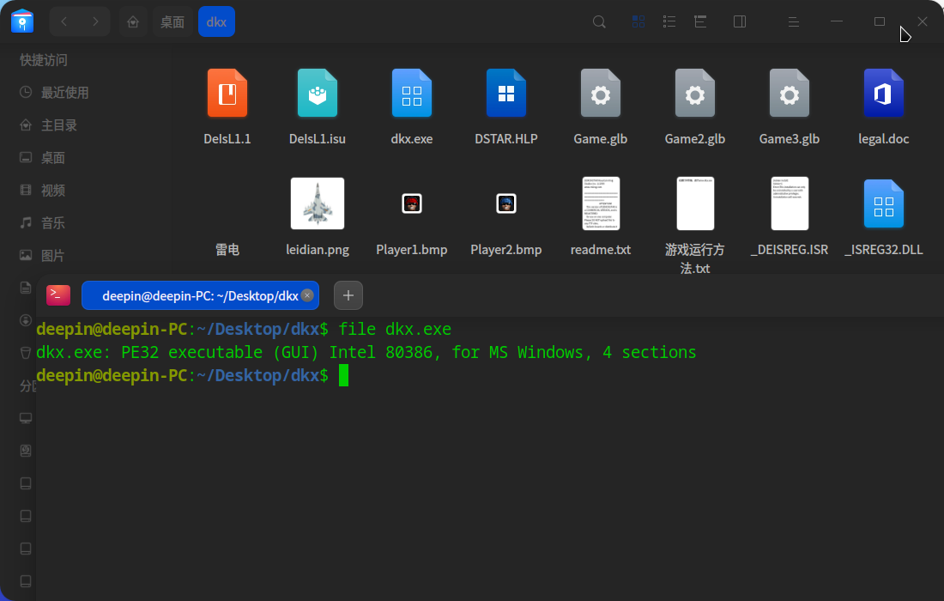944x601 pixels.
Task: Select the Player2.bmp thumbnail
Action: 506,203
